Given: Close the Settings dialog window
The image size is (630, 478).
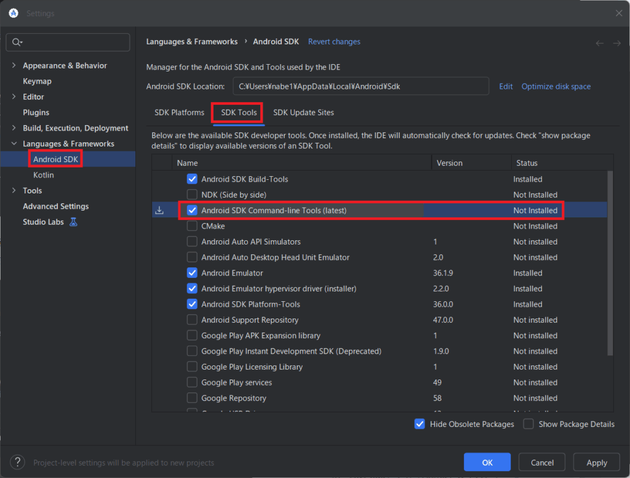Looking at the screenshot, I should [618, 13].
